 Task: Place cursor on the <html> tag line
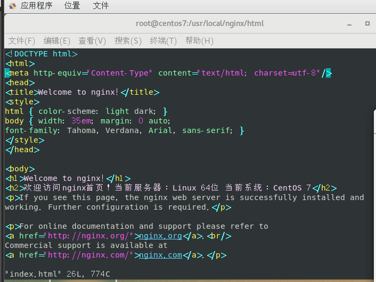[20, 63]
